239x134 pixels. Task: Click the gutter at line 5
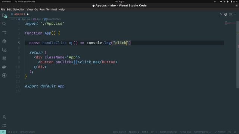point(19,43)
